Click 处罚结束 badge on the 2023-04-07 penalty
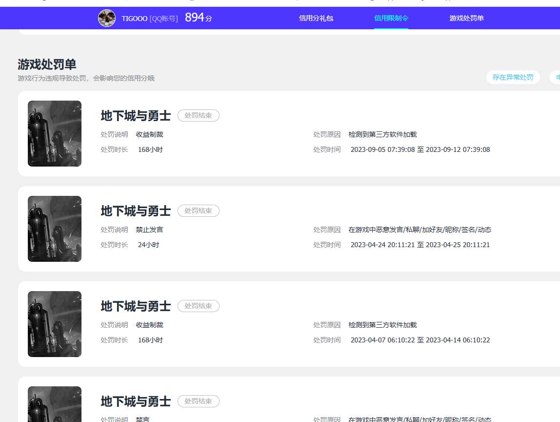The width and height of the screenshot is (560, 422). pos(198,306)
